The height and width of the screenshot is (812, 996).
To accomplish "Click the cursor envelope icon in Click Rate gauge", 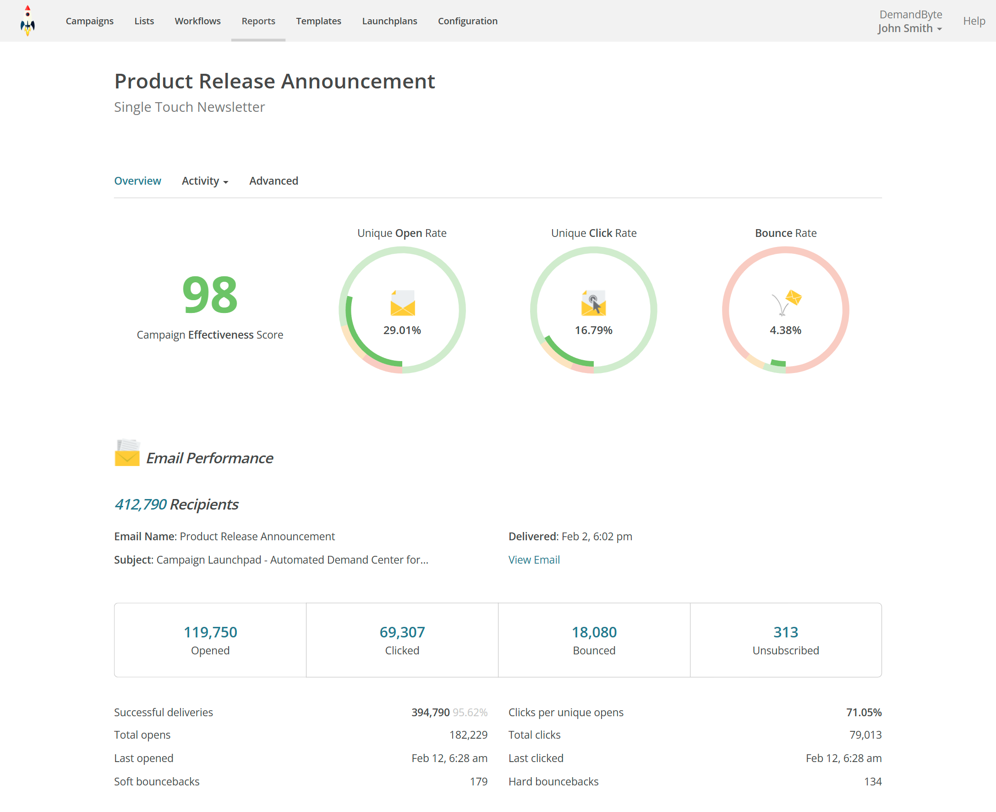I will point(593,302).
